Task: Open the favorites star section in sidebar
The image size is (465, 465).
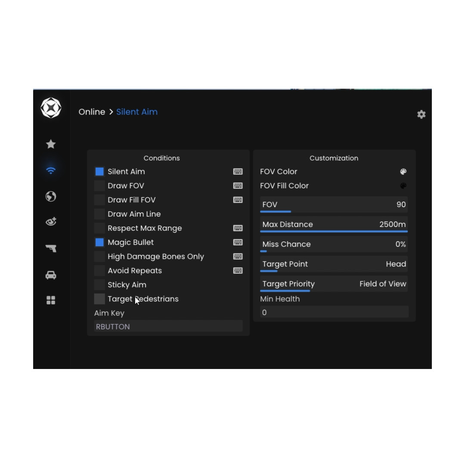Action: click(x=51, y=144)
